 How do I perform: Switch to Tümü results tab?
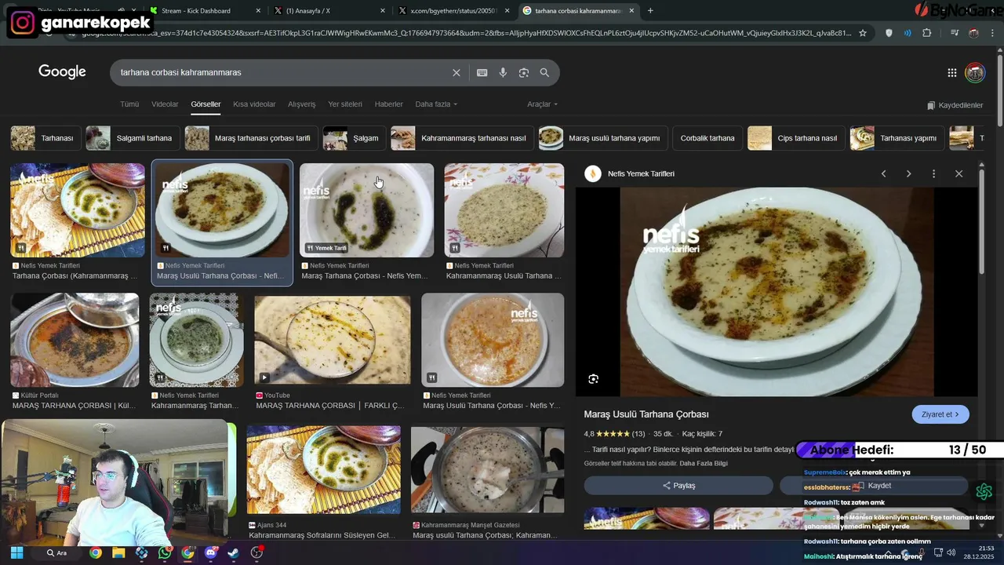point(129,104)
